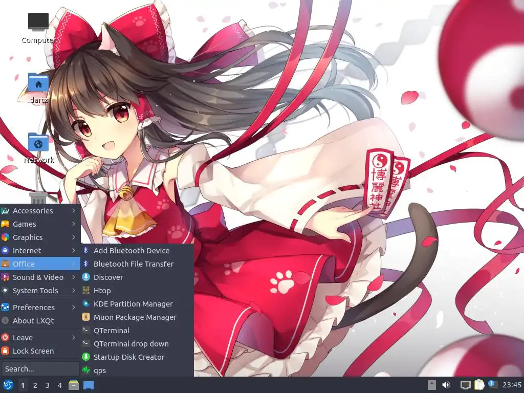Expand the Internet category
Screen dimensions: 524x393
40,251
